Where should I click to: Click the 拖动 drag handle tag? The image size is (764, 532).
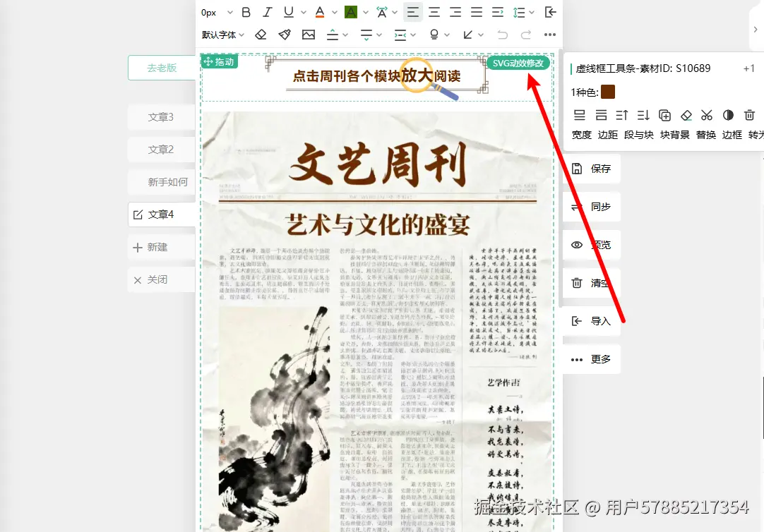click(220, 62)
